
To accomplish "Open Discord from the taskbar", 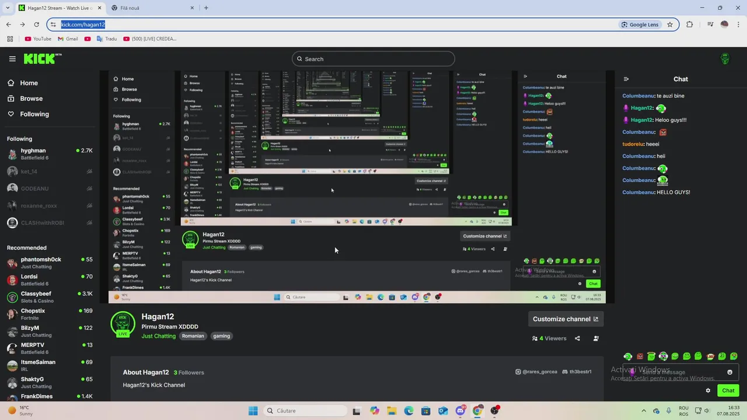I will [x=460, y=411].
